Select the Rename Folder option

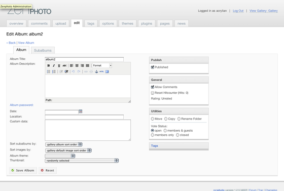(x=179, y=119)
